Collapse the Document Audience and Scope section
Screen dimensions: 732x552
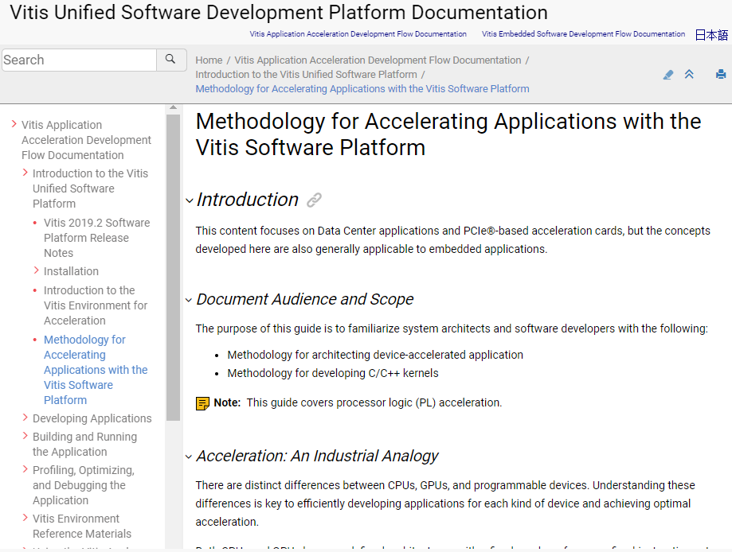pos(190,301)
